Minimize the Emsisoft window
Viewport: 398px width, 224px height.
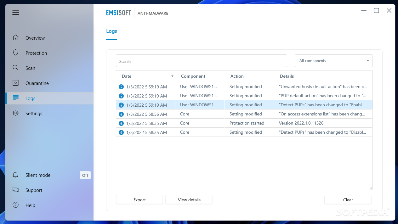[364, 11]
